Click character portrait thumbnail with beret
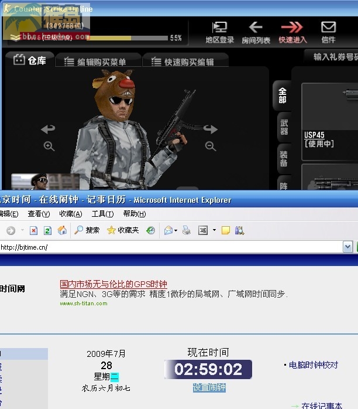This screenshot has height=409, width=358. [x=45, y=182]
